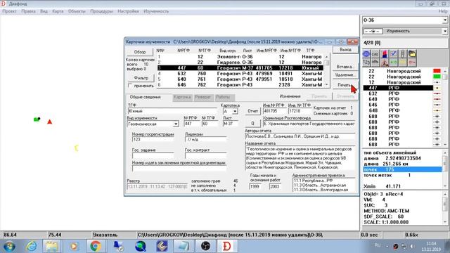Image resolution: width=450 pixels, height=253 pixels.
Task: Click the blue checkmark toolbar icon
Action: [x=394, y=53]
